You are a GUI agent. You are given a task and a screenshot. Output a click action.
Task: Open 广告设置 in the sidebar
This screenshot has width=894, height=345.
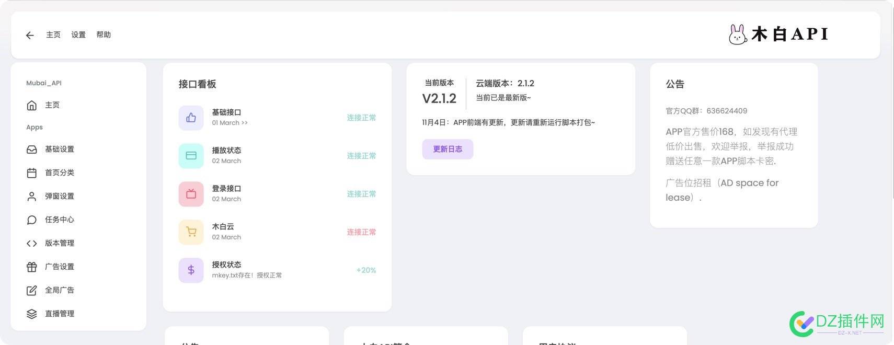tap(60, 267)
